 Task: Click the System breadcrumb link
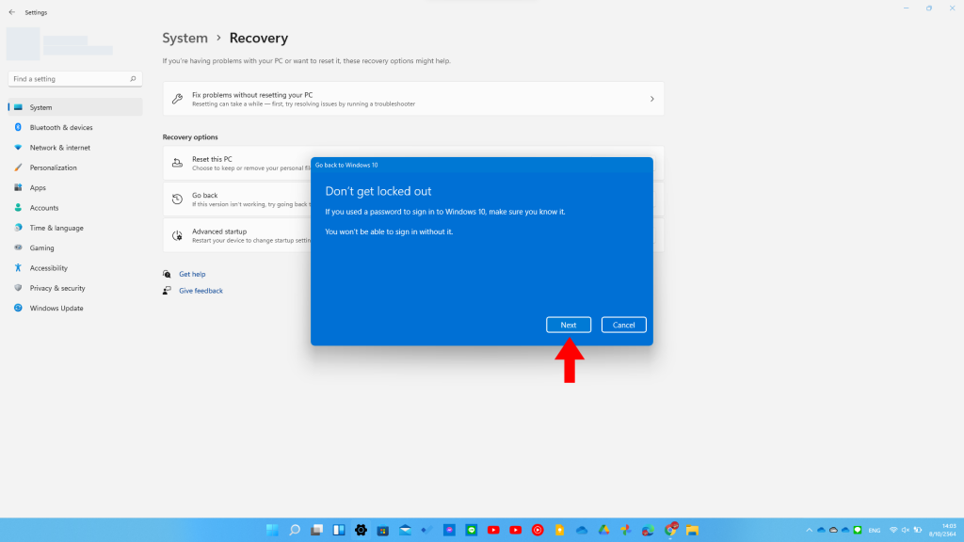185,38
